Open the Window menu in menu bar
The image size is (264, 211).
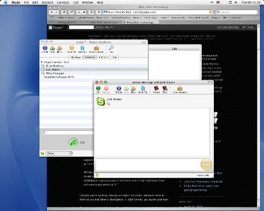(88, 3)
